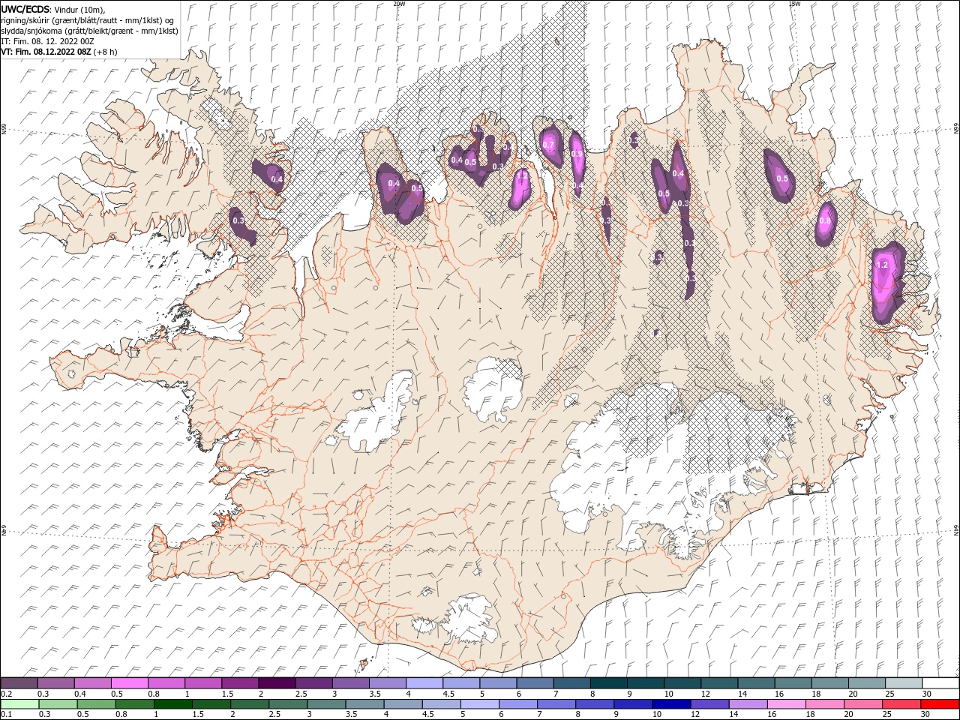Viewport: 960px width, 720px height.
Task: Click the '20W' longitude label along the top edge
Action: pos(399,4)
